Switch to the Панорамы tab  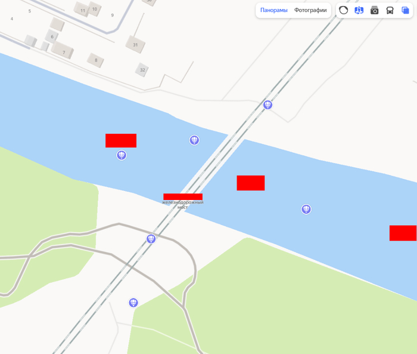coord(273,10)
